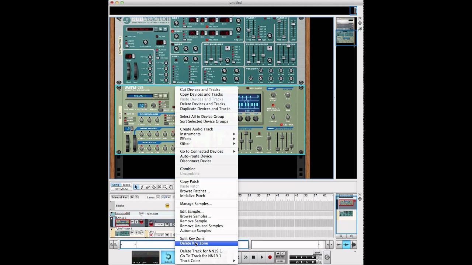Click record enable on NN19 1 track
The image size is (472, 265).
(141, 222)
